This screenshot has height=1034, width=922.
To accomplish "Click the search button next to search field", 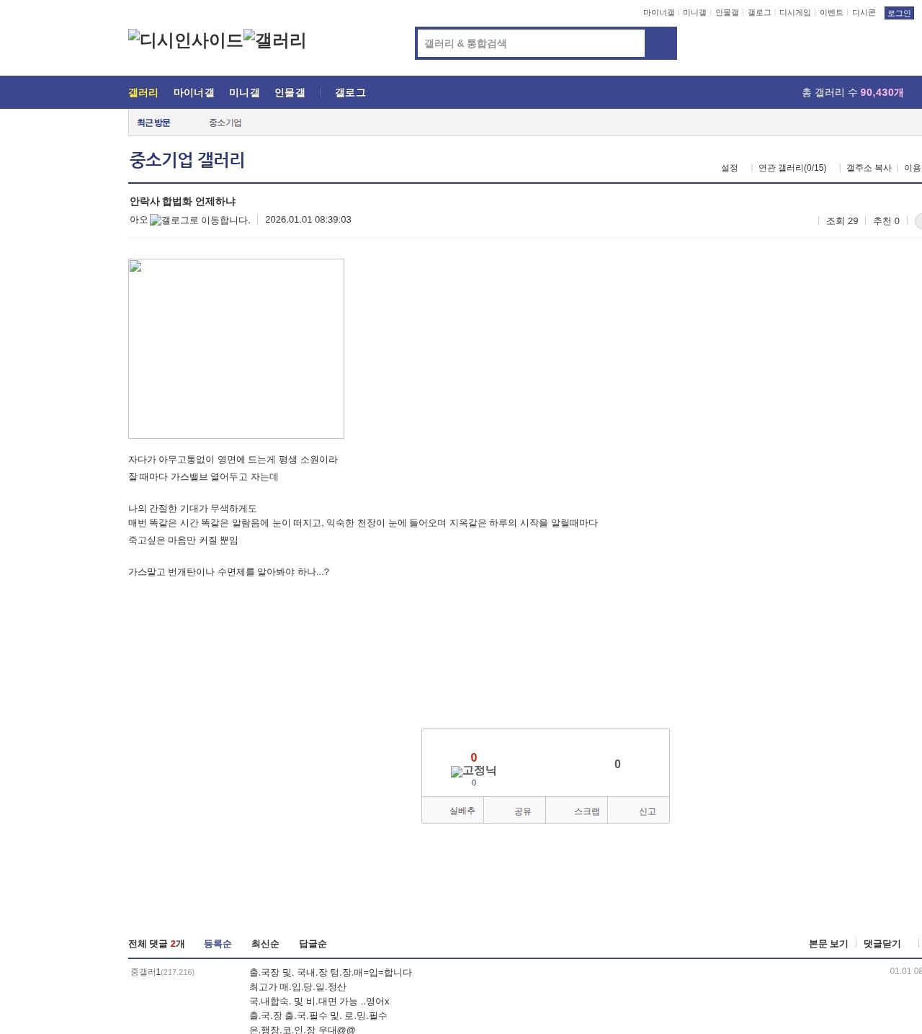I will click(661, 43).
